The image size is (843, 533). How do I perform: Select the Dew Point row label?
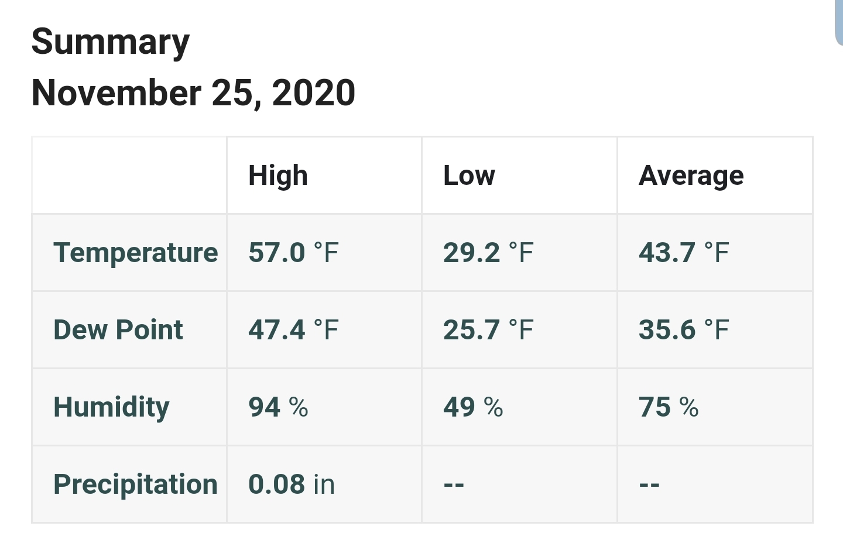[x=118, y=330]
